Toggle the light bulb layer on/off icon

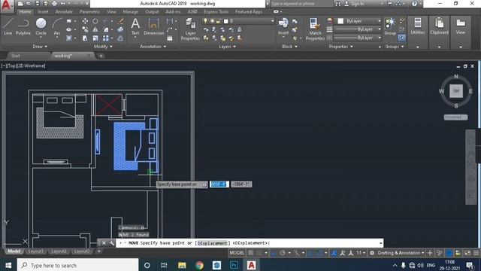(x=205, y=21)
